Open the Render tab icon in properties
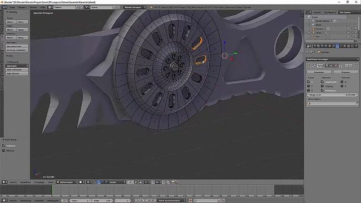361x203 pixels. (x=315, y=46)
